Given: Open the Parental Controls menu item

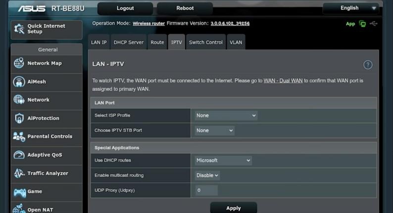Looking at the screenshot, I should (x=47, y=137).
